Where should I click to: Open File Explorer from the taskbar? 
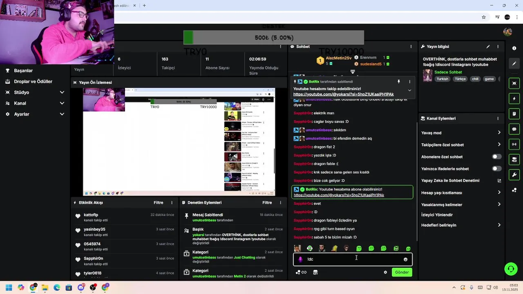(x=45, y=288)
